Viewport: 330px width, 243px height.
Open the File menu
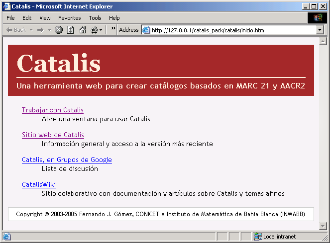(x=10, y=18)
